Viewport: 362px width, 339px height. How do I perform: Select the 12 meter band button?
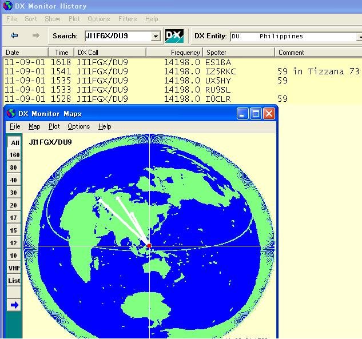[x=14, y=243]
